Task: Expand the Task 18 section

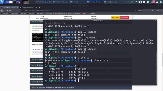Action: (37, 60)
